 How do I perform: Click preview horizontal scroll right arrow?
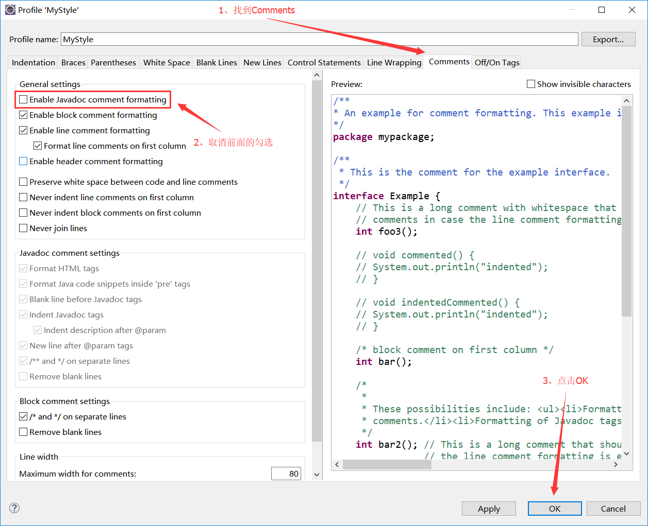click(x=616, y=464)
